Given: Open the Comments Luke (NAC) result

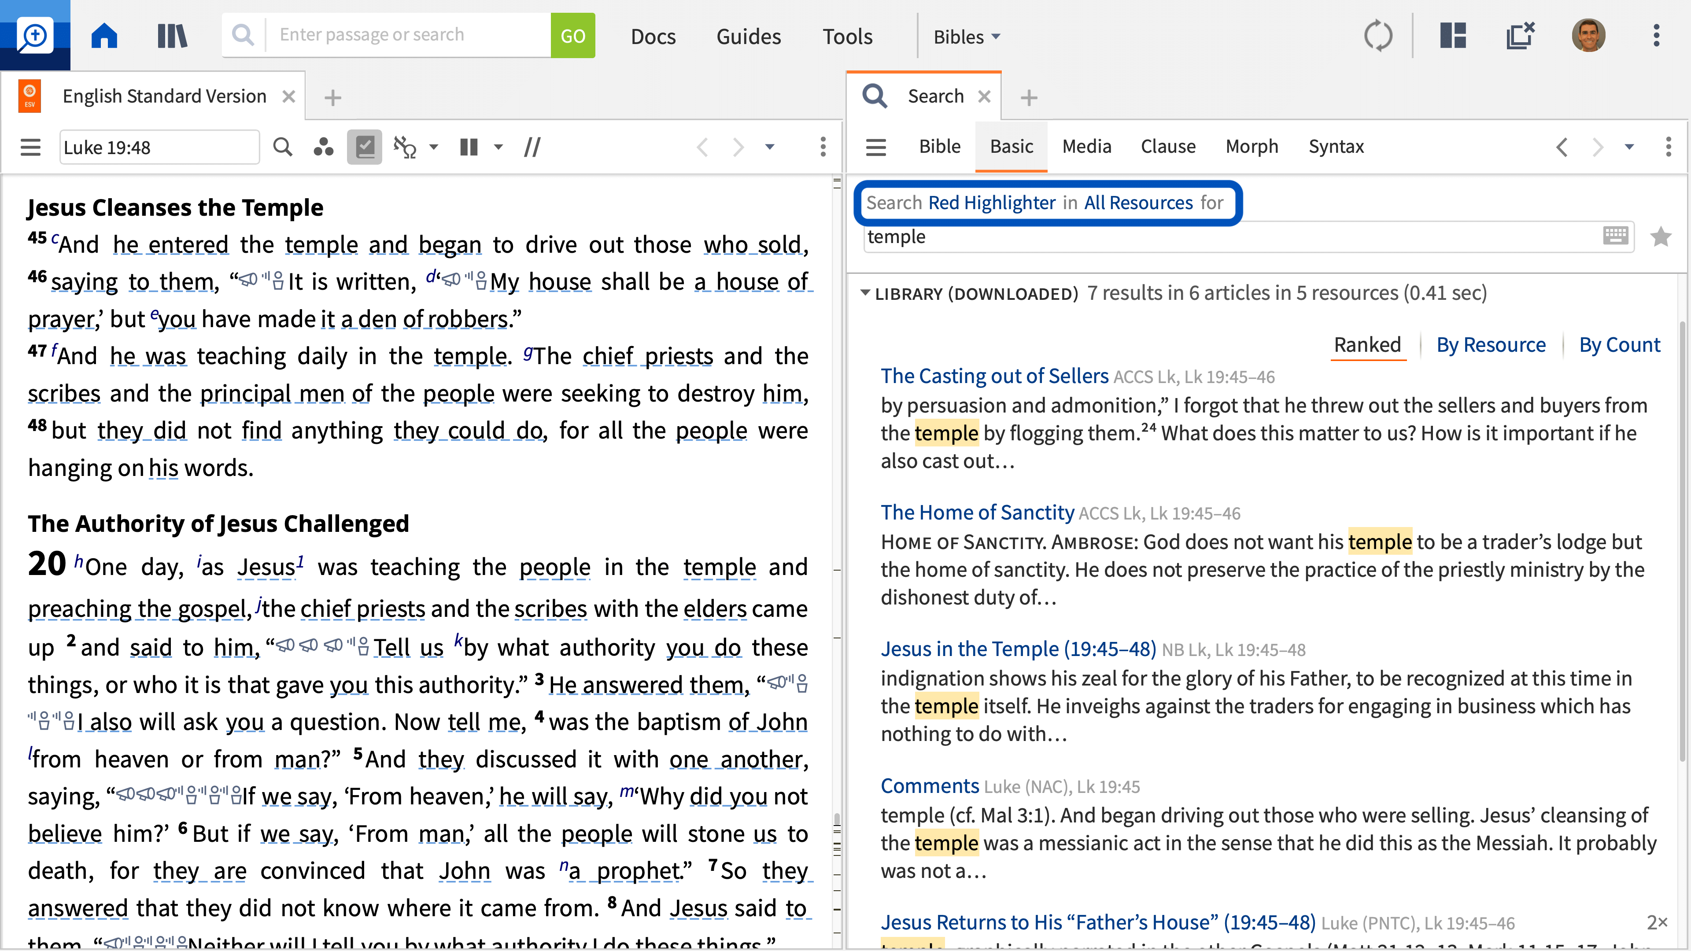Looking at the screenshot, I should pos(930,786).
